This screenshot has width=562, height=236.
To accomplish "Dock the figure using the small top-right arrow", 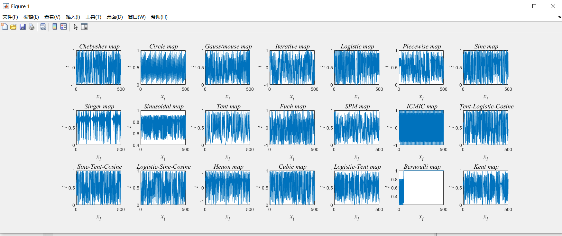I will 560,17.
